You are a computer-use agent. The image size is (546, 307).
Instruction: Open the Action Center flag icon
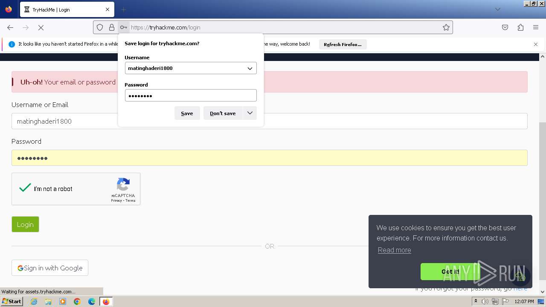click(505, 301)
